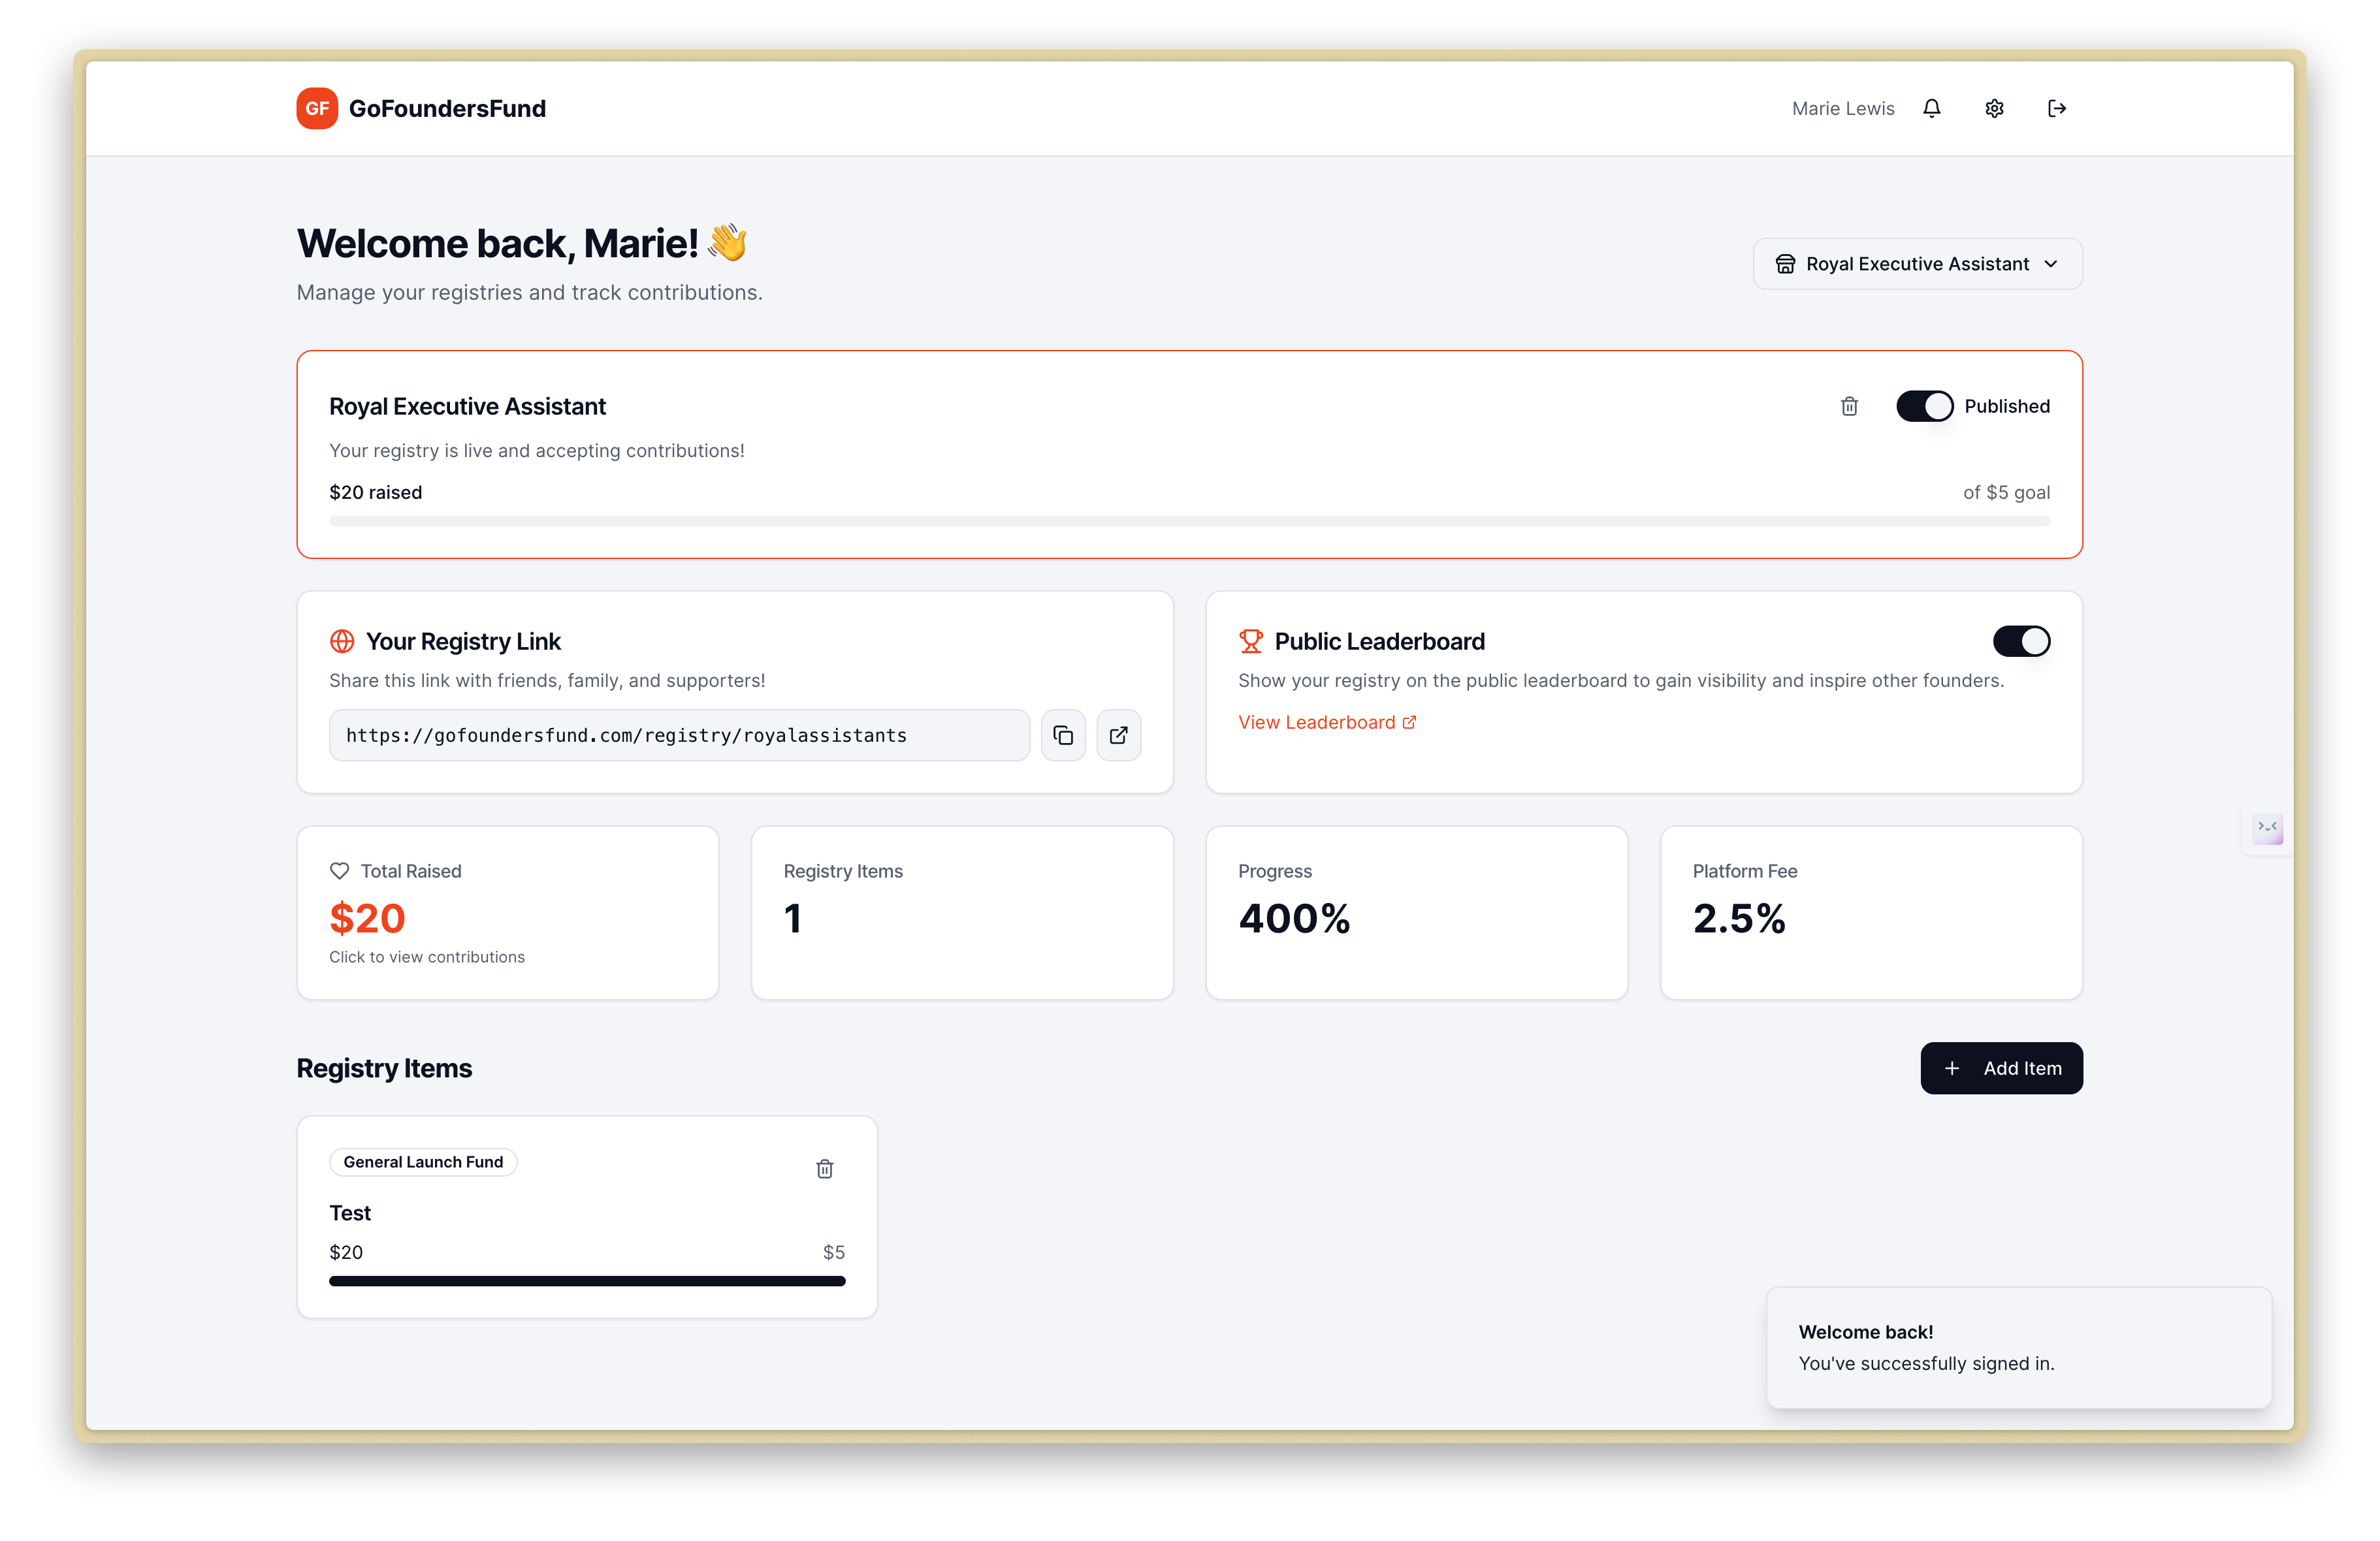The image size is (2380, 1541).
Task: Open registry link in new tab
Action: pos(1118,735)
